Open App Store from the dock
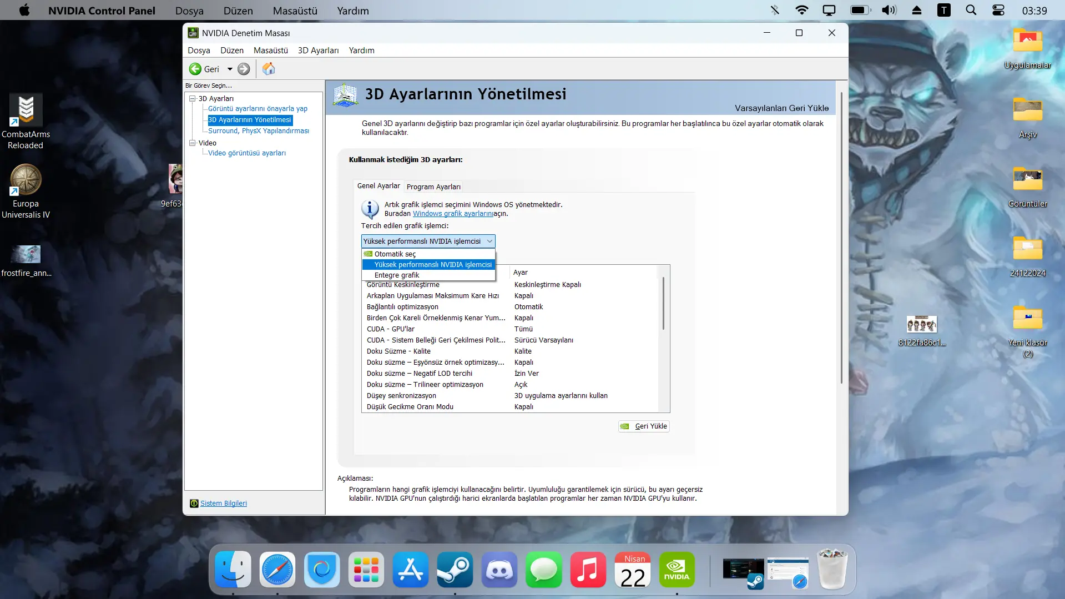Image resolution: width=1065 pixels, height=599 pixels. click(x=411, y=570)
